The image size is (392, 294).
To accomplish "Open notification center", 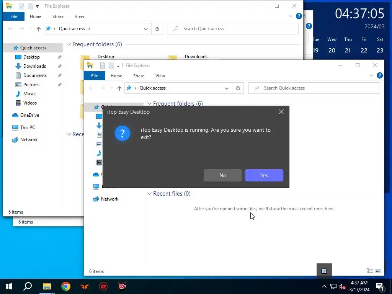I will pyautogui.click(x=380, y=286).
